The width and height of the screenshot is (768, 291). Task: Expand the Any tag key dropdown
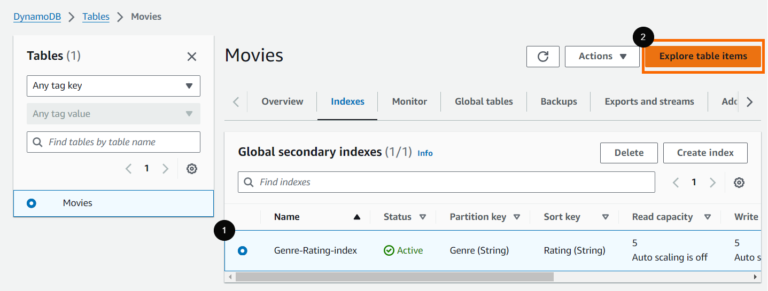[113, 86]
